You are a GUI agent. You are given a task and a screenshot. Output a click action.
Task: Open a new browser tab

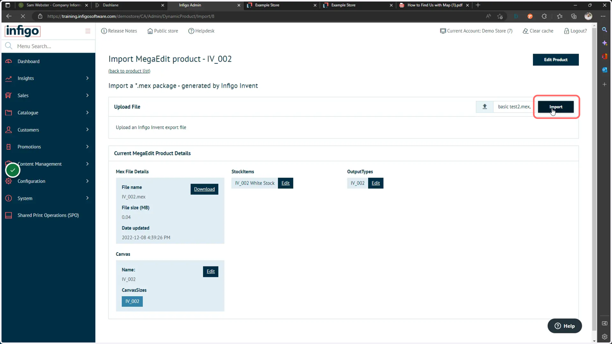tap(478, 5)
